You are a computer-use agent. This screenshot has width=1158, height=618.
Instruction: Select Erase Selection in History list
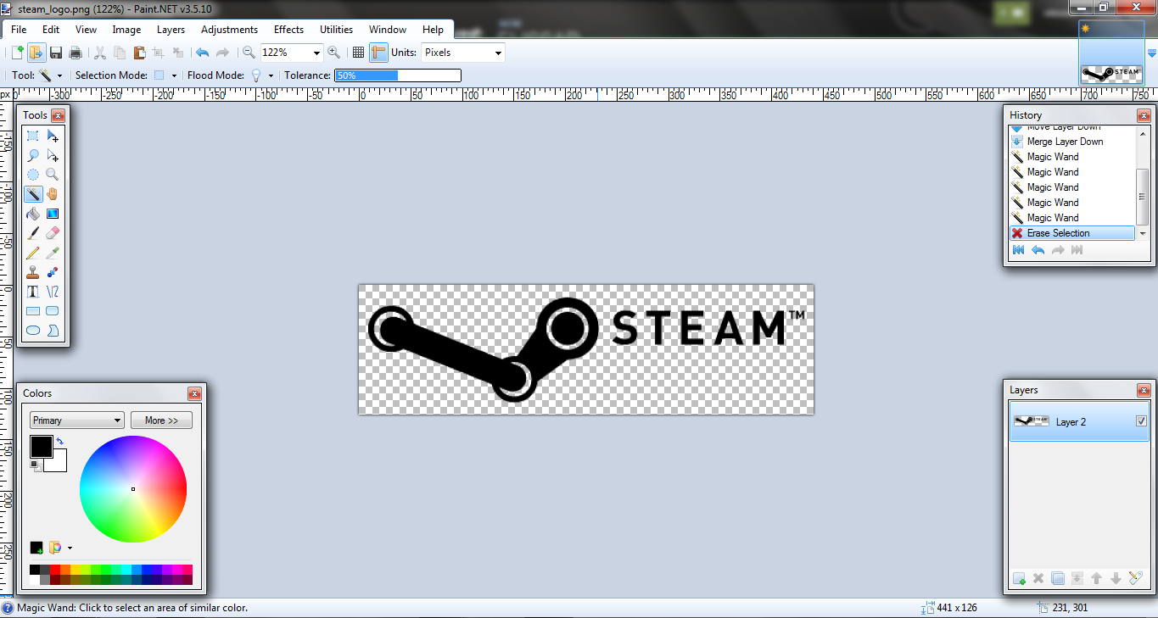[1072, 233]
